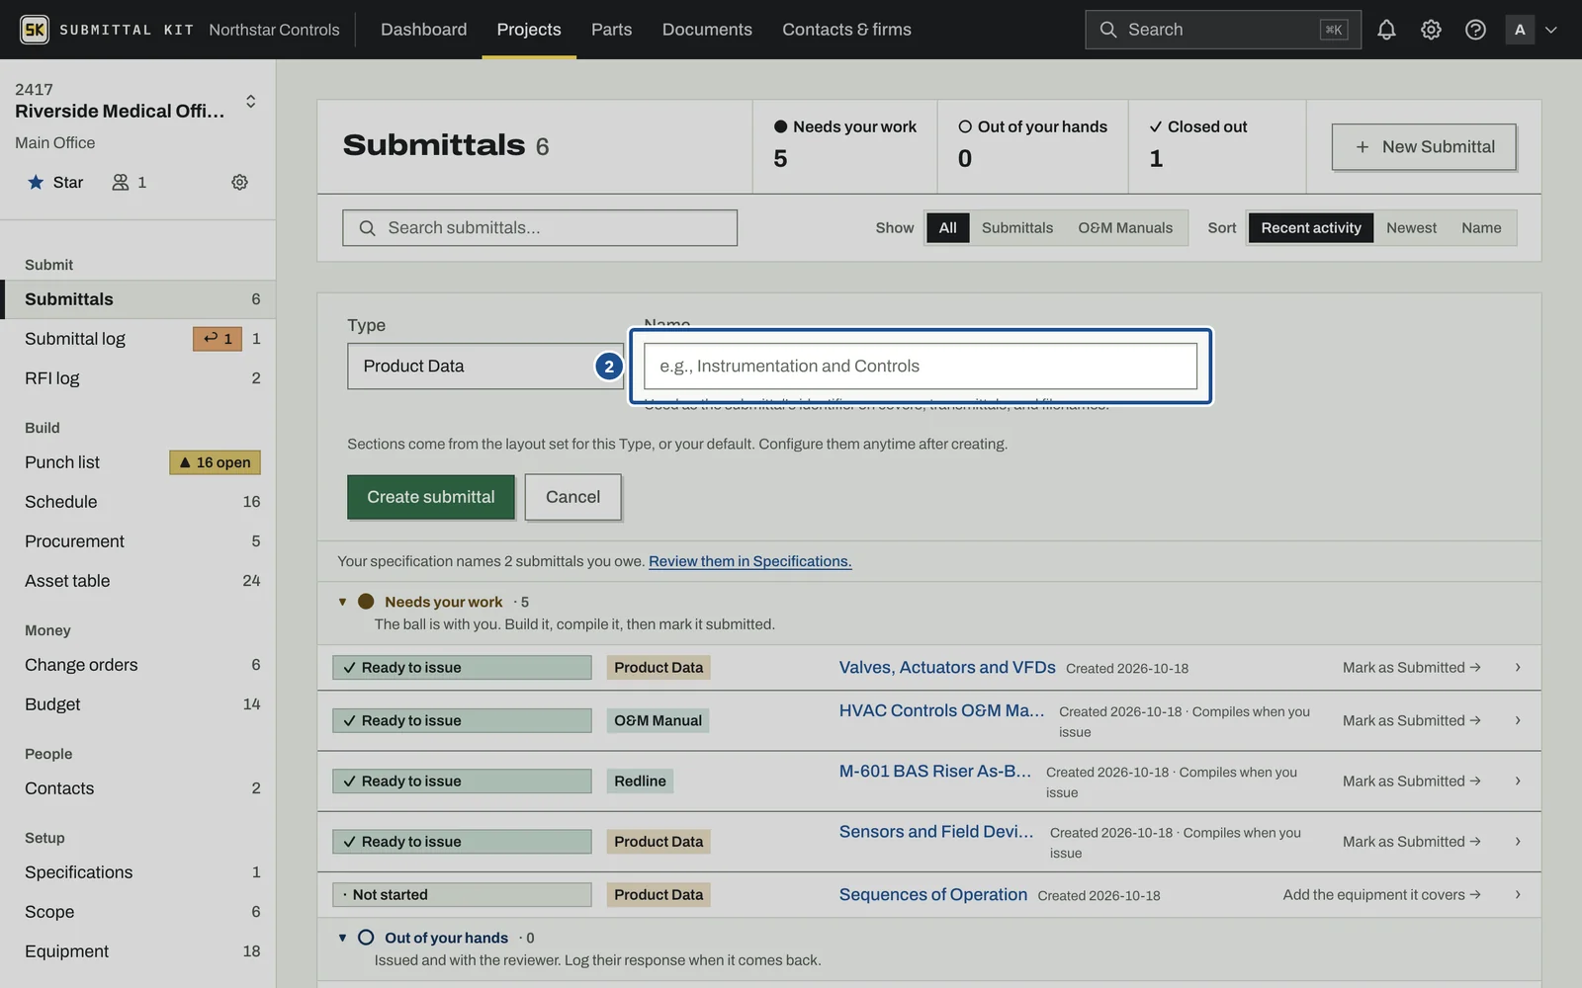
Task: Open Contacts & firms tab
Action: pos(846,30)
